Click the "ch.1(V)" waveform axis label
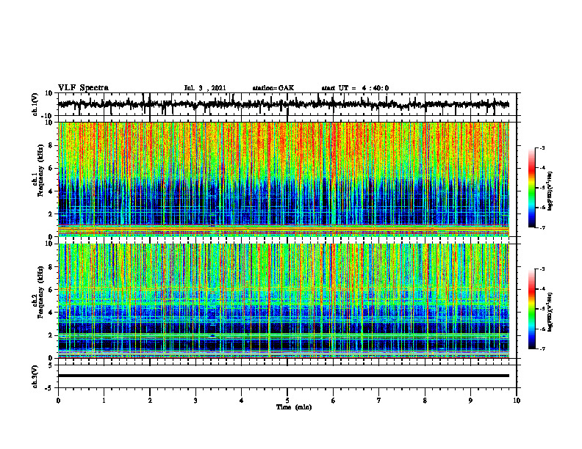The image size is (582, 449). (35, 104)
